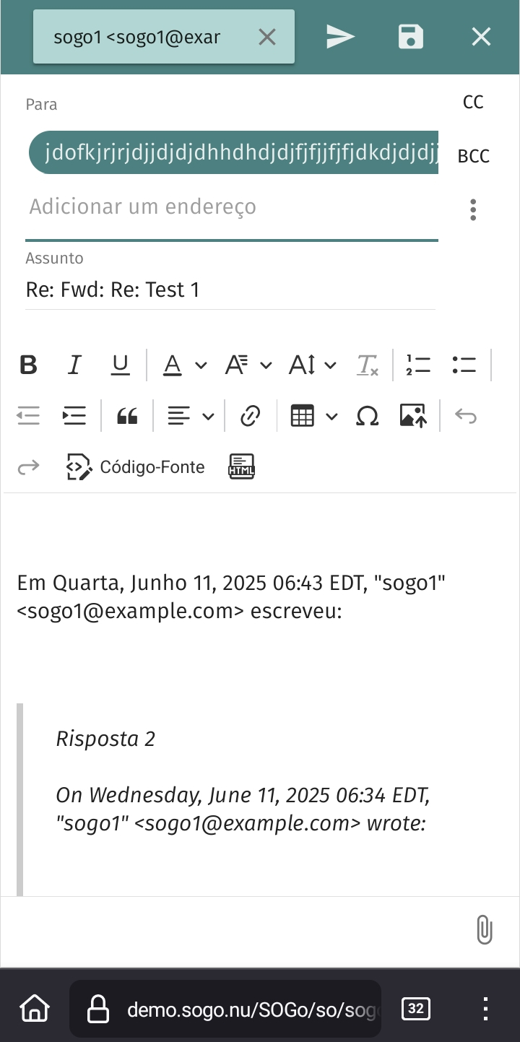Toggle italic formatting
Image resolution: width=520 pixels, height=1042 pixels.
pyautogui.click(x=74, y=365)
